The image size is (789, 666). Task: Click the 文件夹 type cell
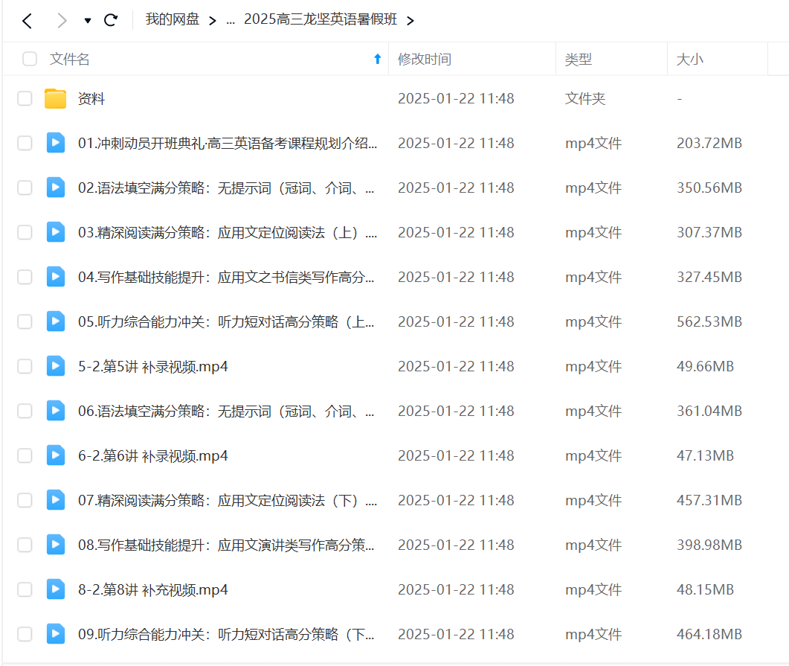click(x=584, y=99)
